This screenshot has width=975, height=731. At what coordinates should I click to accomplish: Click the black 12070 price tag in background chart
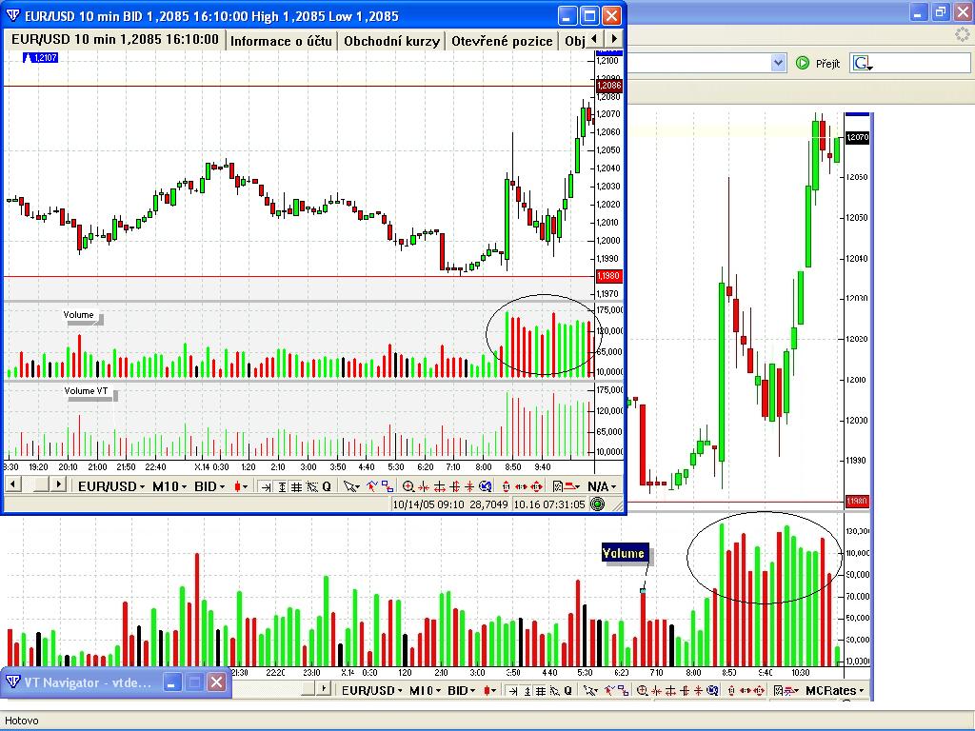tap(858, 137)
